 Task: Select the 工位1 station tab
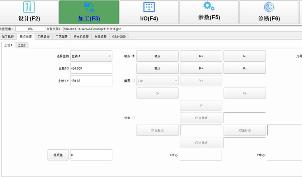[x=8, y=45]
